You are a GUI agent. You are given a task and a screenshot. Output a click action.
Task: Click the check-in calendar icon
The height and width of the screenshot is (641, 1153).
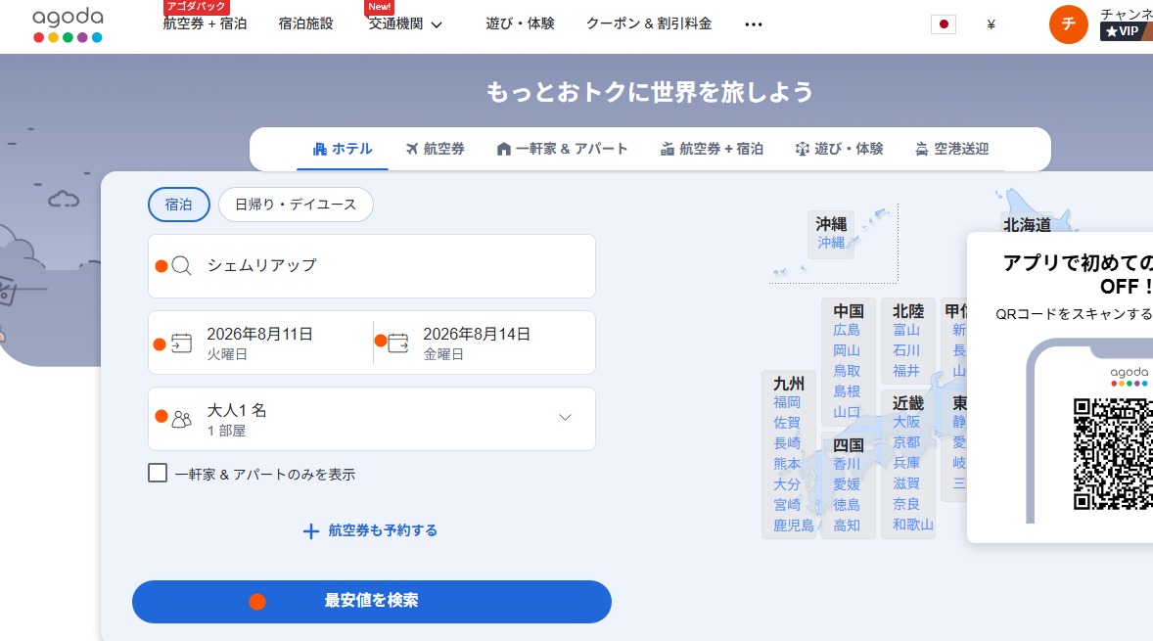(182, 343)
